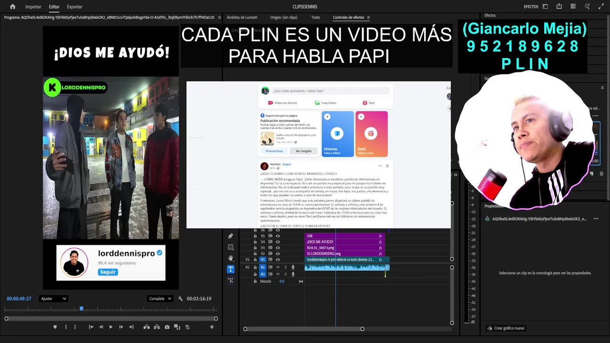Switch to the Importar tab
The image size is (610, 343).
[33, 7]
